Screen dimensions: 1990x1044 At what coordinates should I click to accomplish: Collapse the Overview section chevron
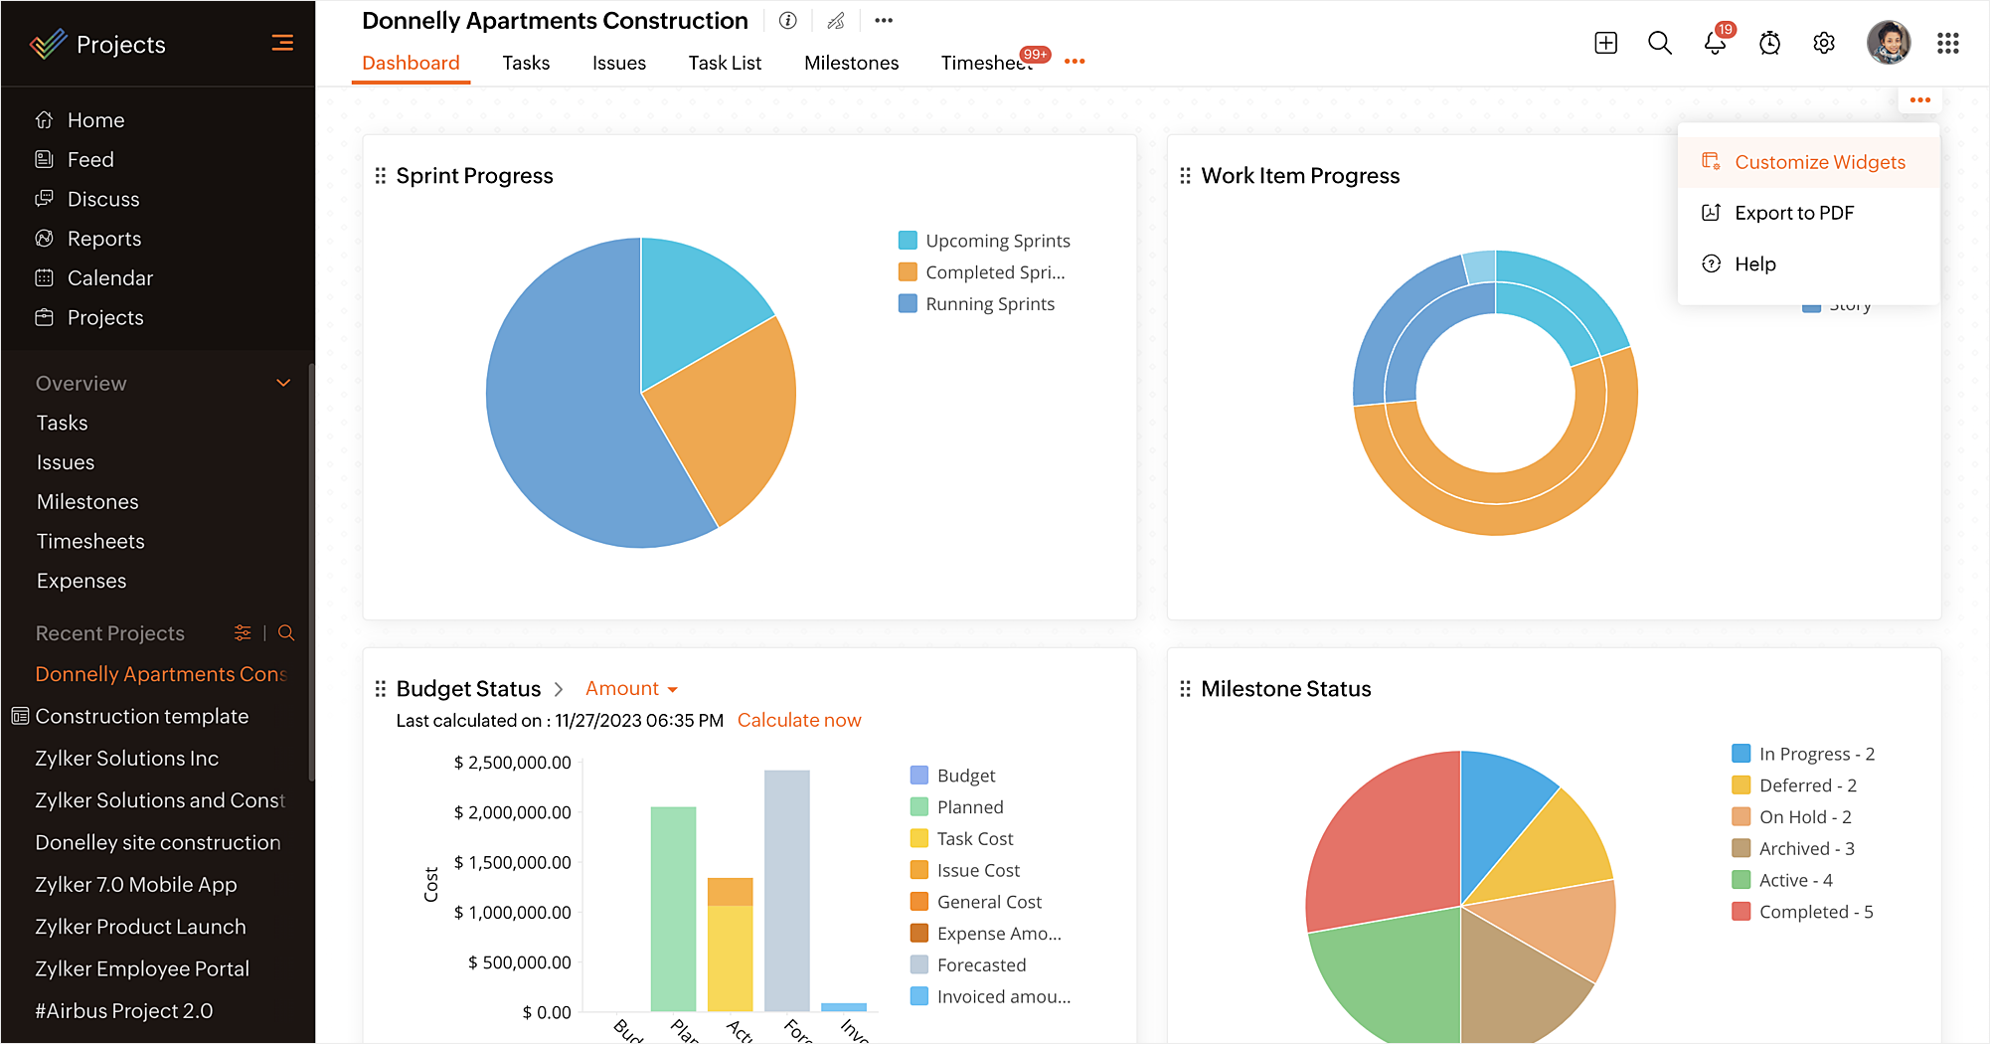point(283,383)
